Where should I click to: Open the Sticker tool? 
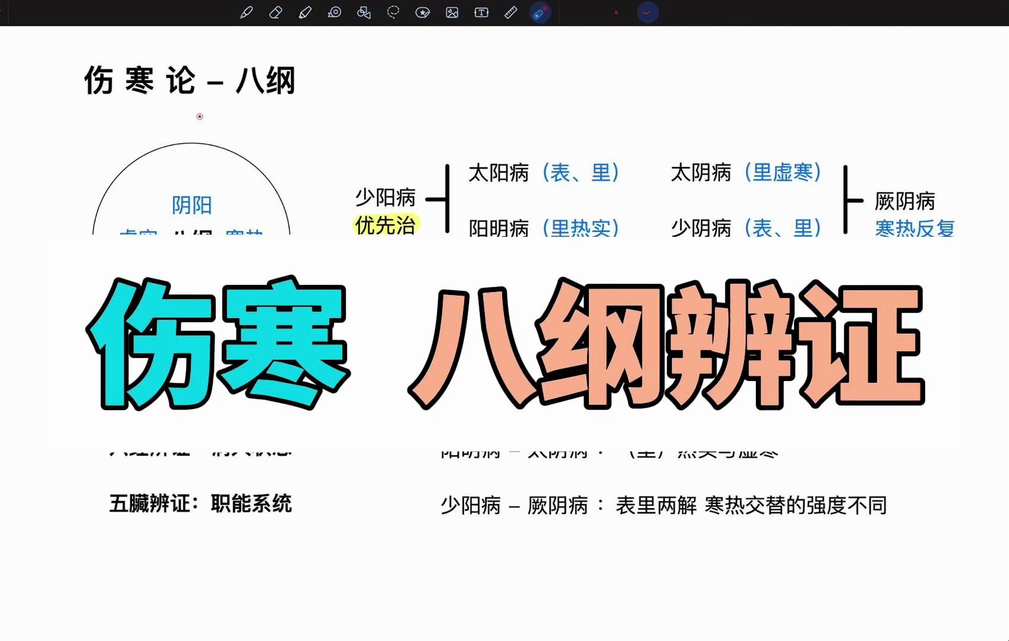(x=422, y=12)
